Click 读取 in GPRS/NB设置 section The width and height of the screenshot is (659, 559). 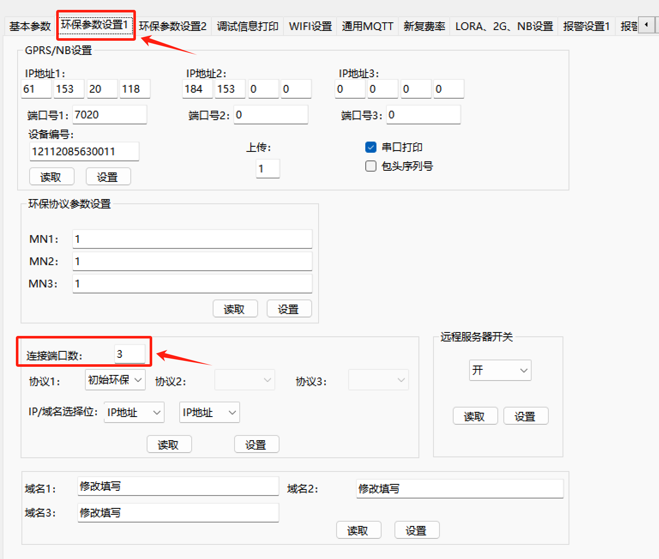[51, 177]
